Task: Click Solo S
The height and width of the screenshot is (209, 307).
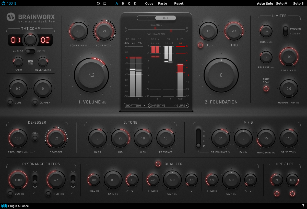Action: [298, 4]
